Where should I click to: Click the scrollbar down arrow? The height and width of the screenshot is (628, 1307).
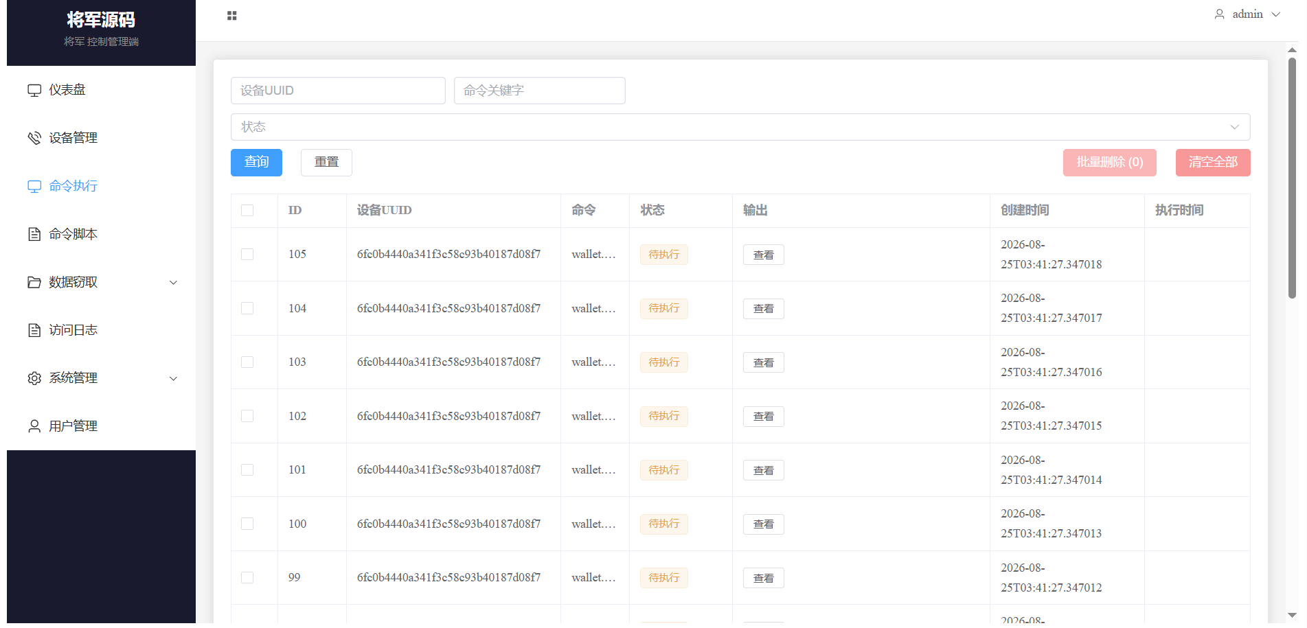[1292, 616]
